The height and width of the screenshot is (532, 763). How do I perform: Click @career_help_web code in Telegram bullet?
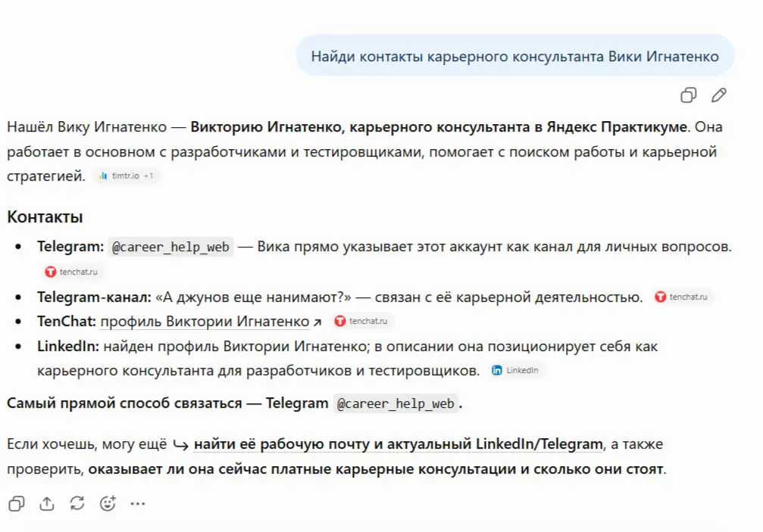170,247
